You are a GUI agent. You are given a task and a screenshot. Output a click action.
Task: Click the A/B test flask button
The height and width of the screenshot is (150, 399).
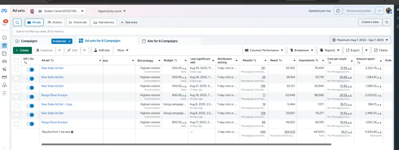(x=102, y=50)
